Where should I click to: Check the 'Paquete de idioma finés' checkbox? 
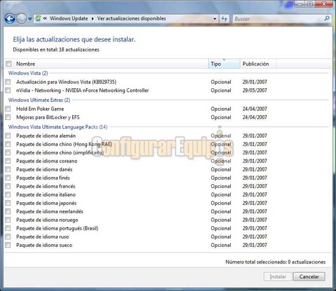click(x=8, y=178)
